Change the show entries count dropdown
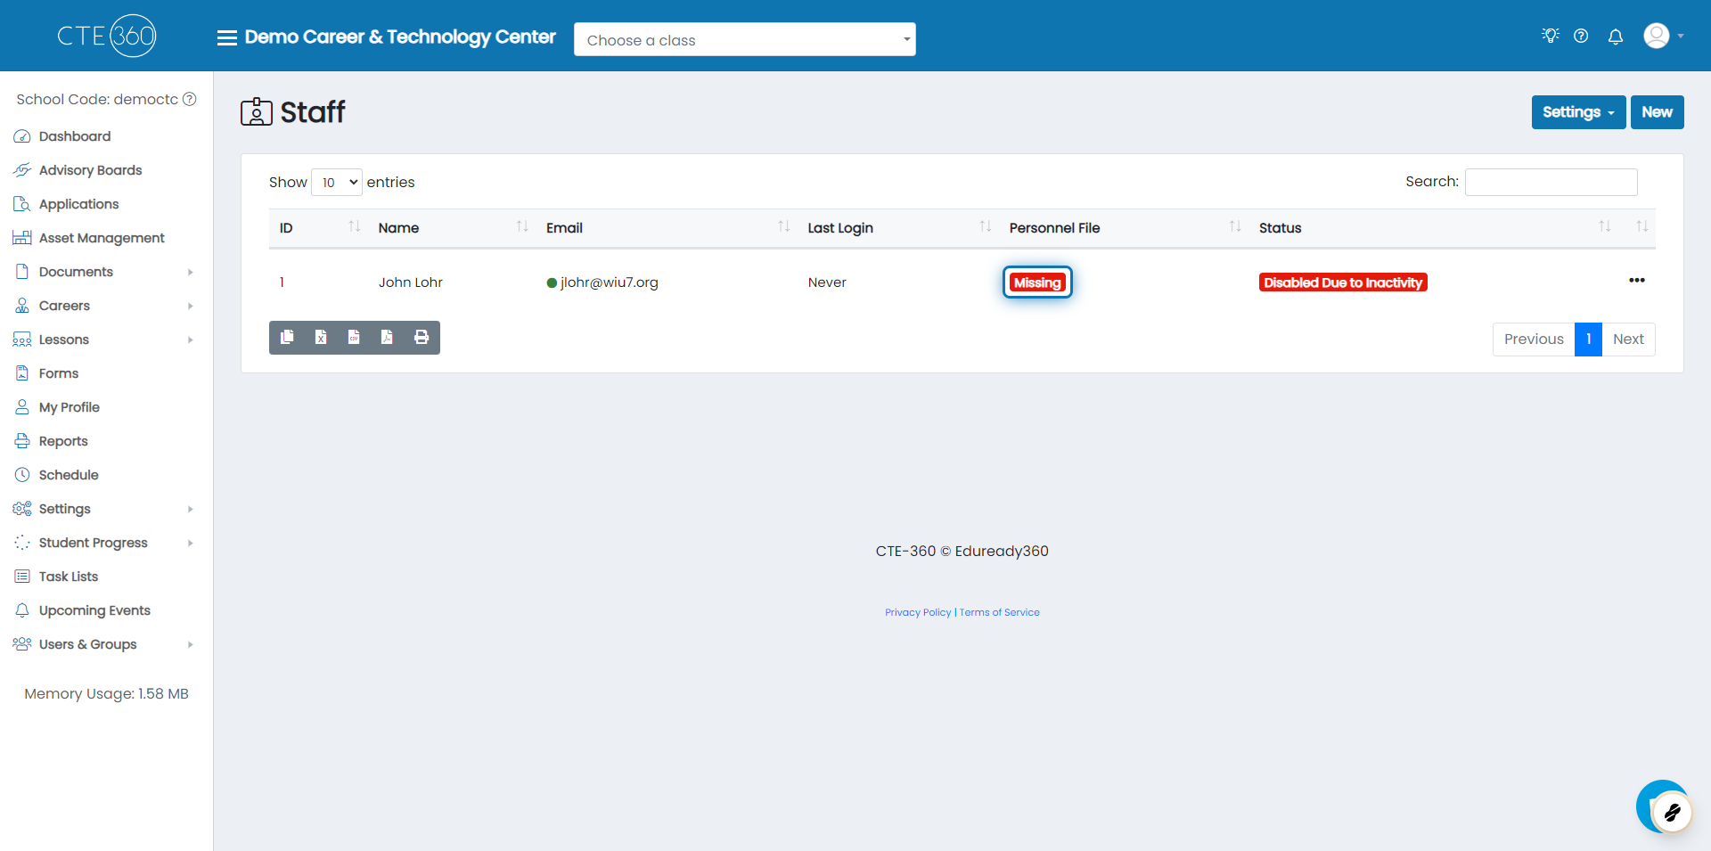 point(337,183)
